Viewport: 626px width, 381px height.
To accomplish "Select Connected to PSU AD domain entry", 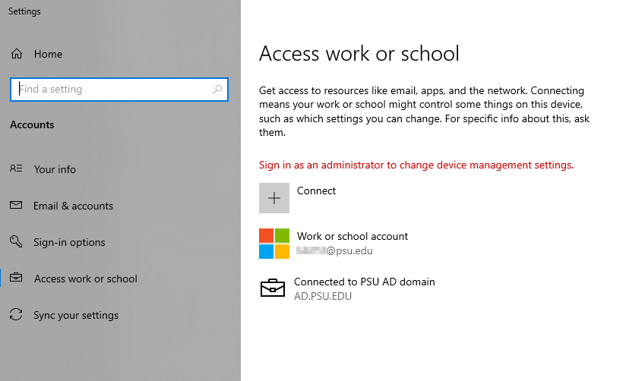I will tap(364, 282).
